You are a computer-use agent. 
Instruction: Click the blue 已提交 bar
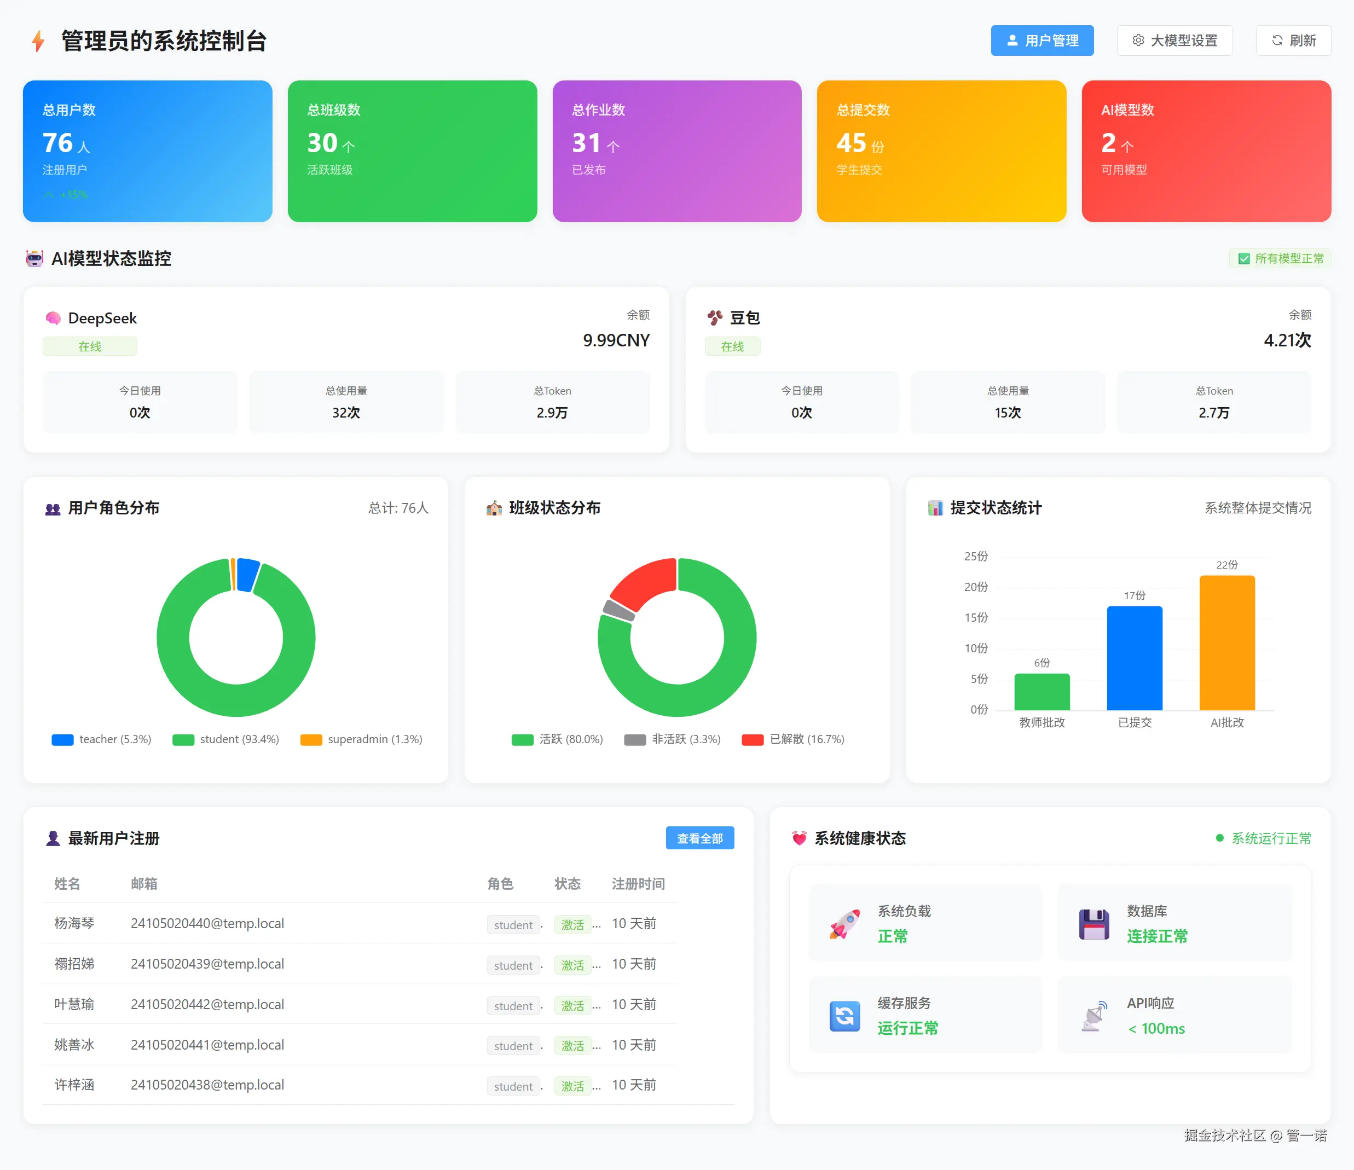(x=1134, y=658)
